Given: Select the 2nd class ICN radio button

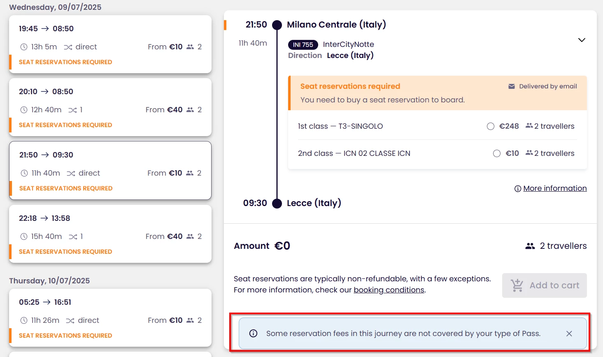Looking at the screenshot, I should (x=497, y=153).
